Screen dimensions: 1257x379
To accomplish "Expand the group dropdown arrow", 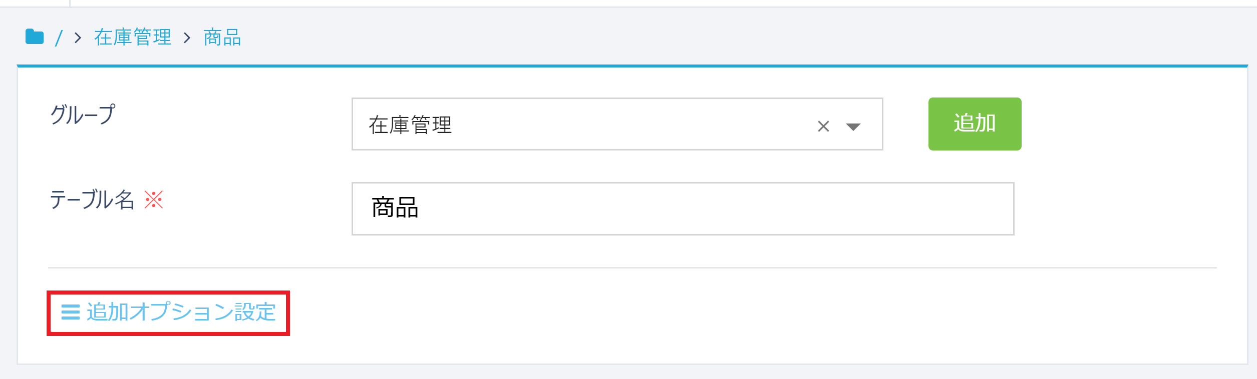I will [853, 126].
